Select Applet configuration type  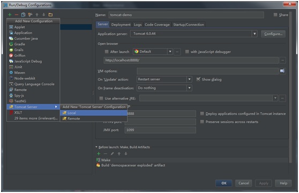pos(33,27)
